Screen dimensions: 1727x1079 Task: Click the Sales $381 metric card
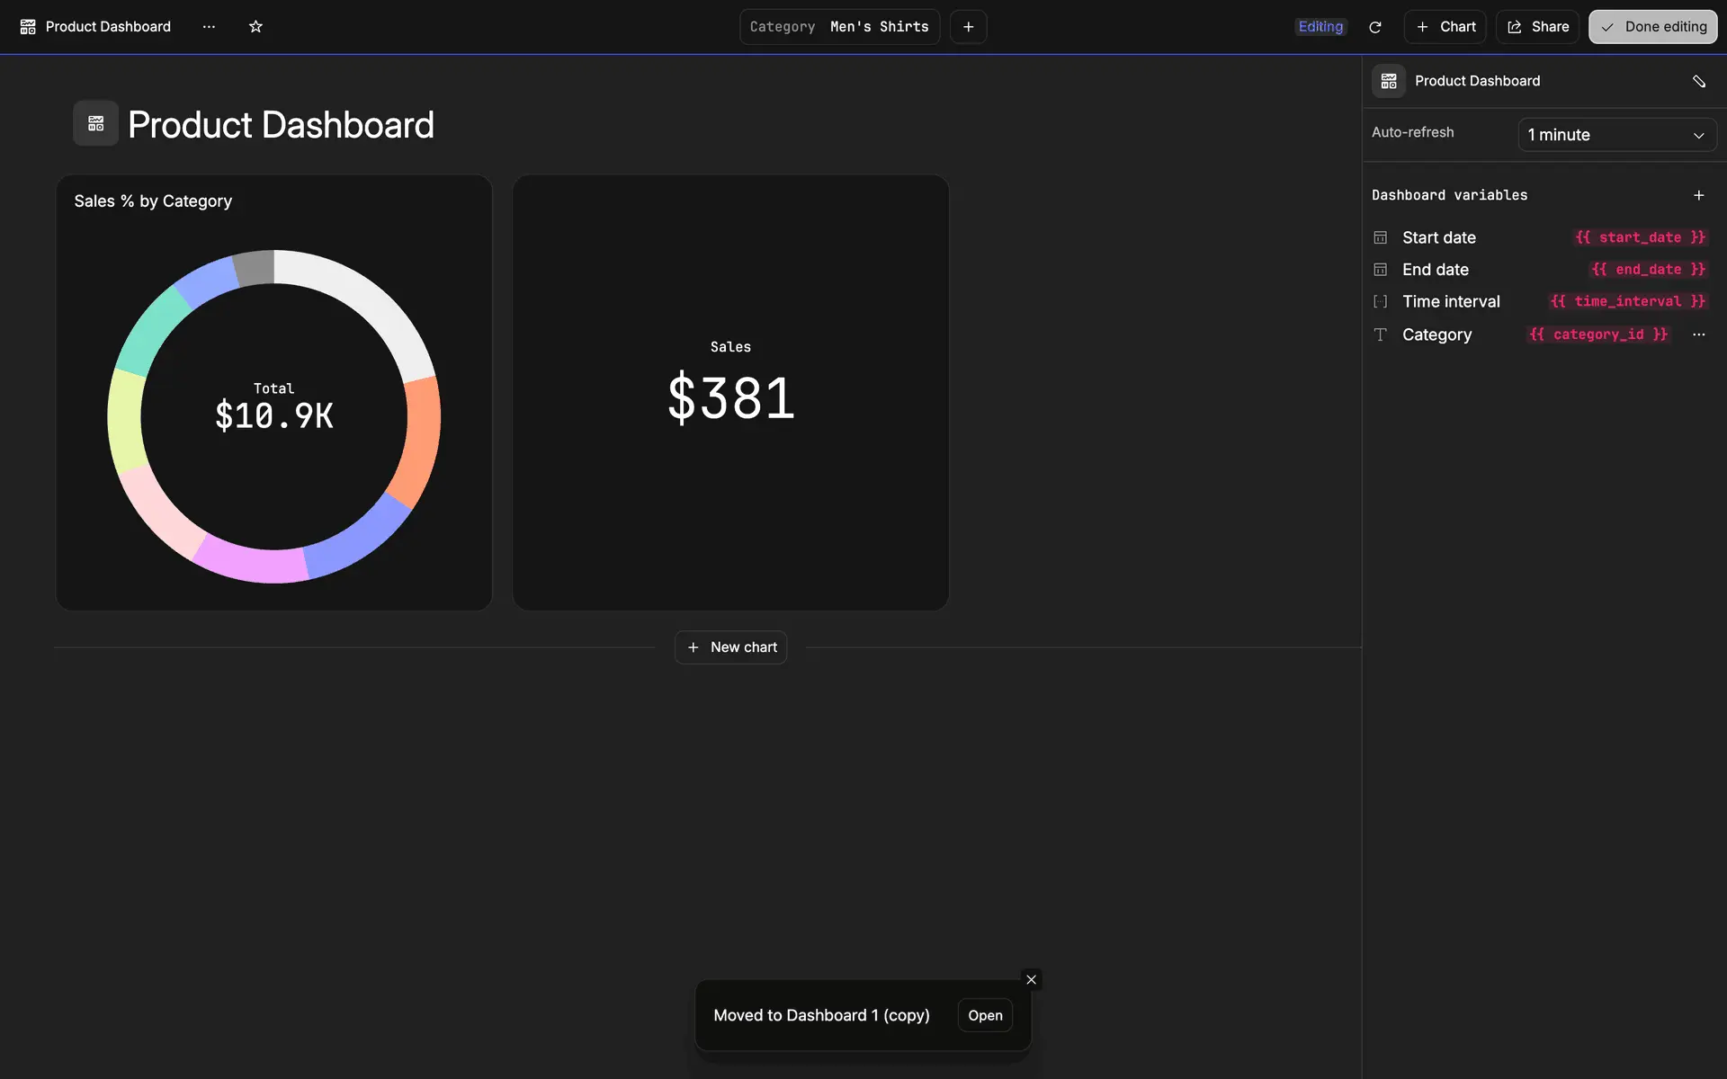(730, 393)
